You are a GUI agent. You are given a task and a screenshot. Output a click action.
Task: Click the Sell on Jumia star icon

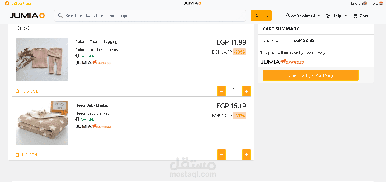[7, 3]
